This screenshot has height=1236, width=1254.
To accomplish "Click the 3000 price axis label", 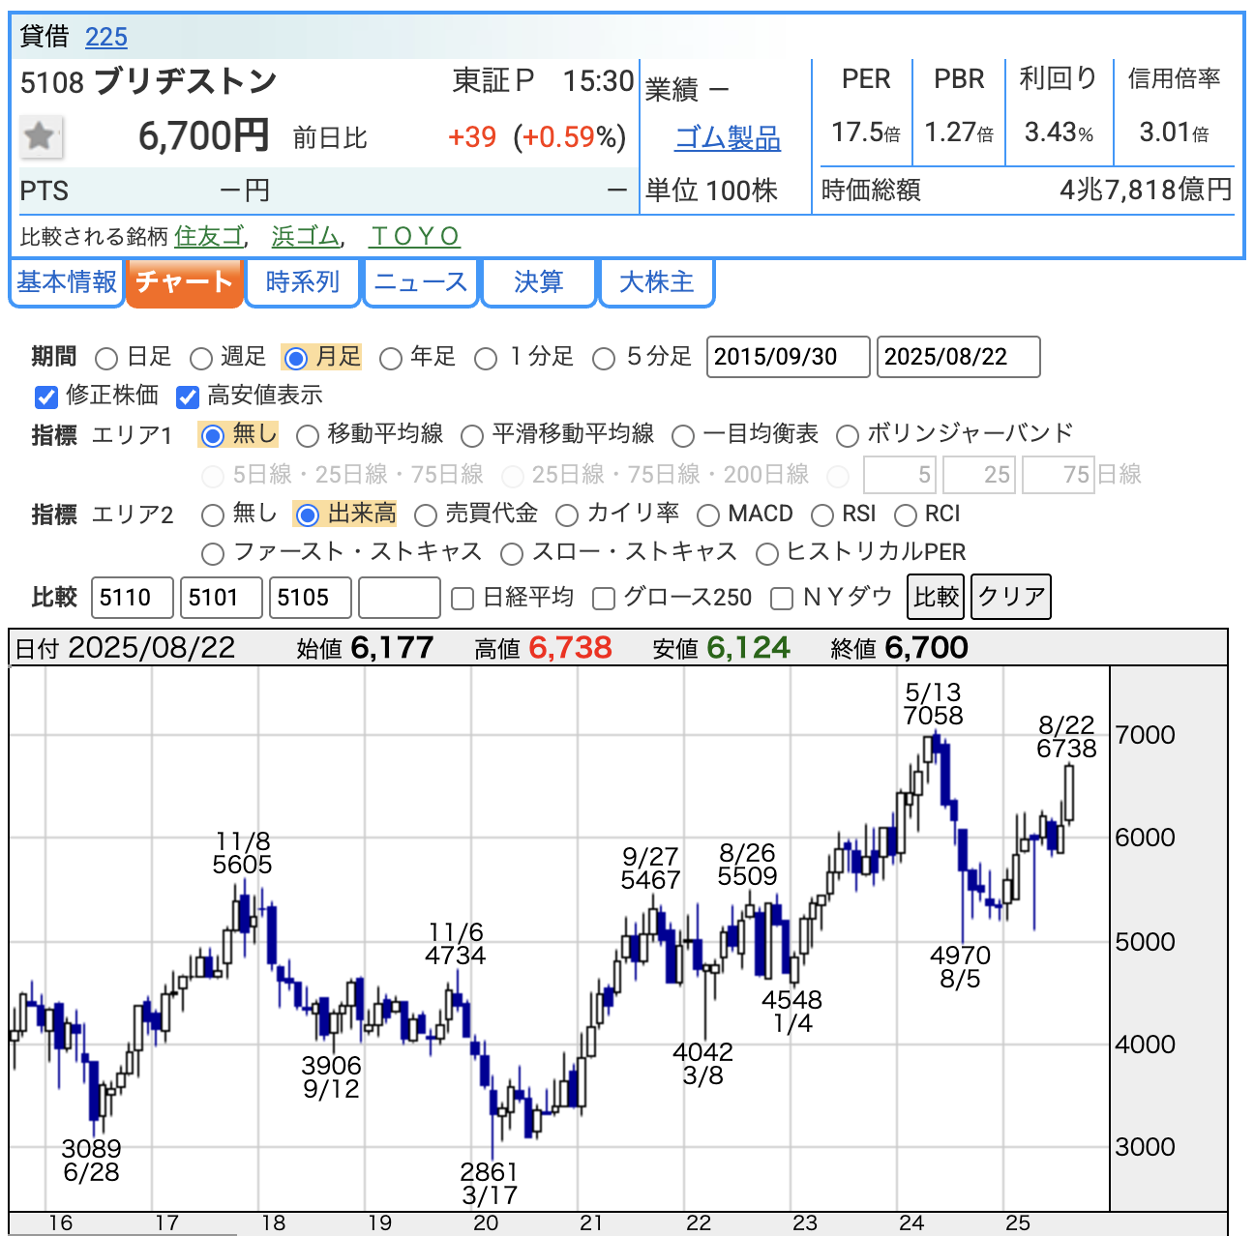I will pyautogui.click(x=1146, y=1147).
